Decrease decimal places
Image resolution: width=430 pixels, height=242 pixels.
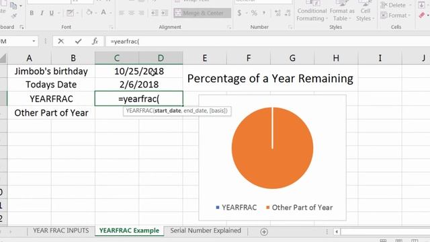click(288, 13)
